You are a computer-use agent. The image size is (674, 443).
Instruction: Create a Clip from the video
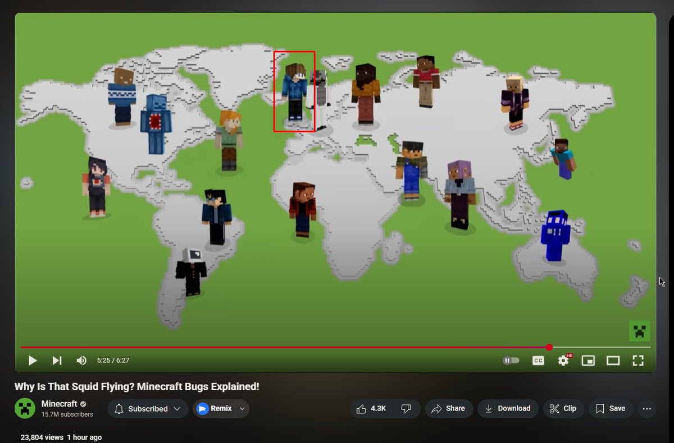(563, 409)
